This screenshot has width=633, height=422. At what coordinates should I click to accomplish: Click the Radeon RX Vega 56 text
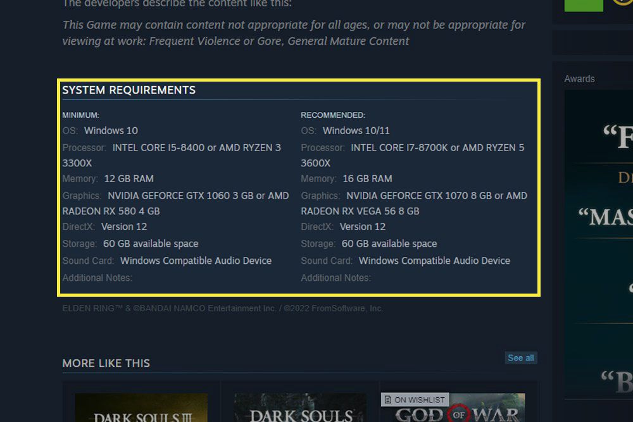[360, 211]
